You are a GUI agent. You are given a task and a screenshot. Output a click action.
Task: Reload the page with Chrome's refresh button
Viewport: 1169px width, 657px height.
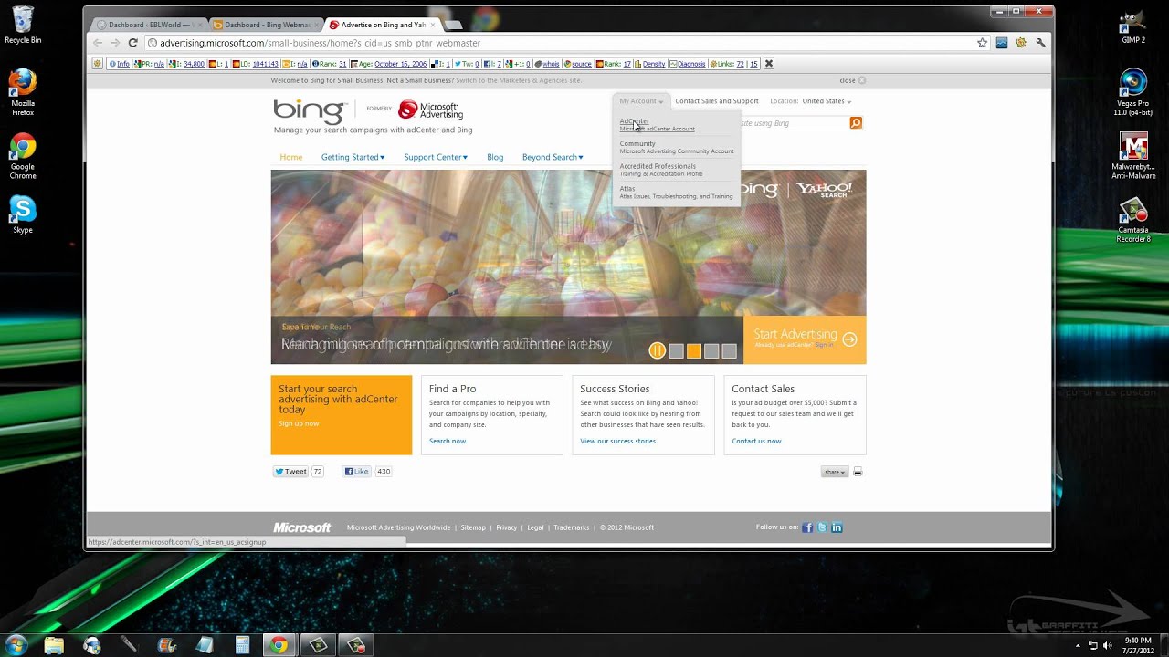132,43
